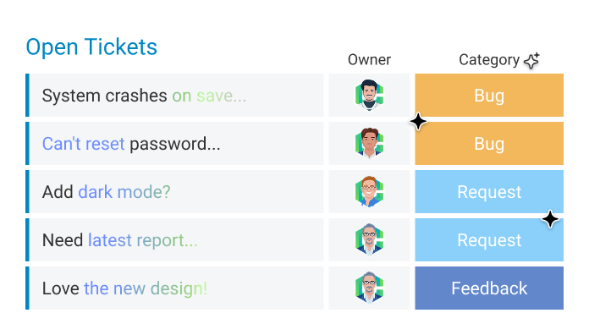This screenshot has width=589, height=335.
Task: Open the Open Tickets group title
Action: 91,47
